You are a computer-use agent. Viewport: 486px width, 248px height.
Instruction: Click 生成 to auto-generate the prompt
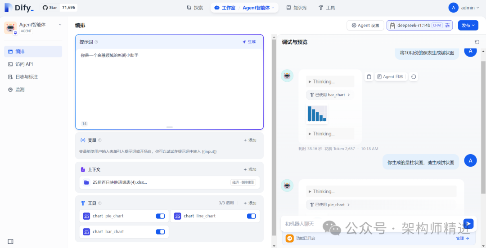click(x=249, y=42)
